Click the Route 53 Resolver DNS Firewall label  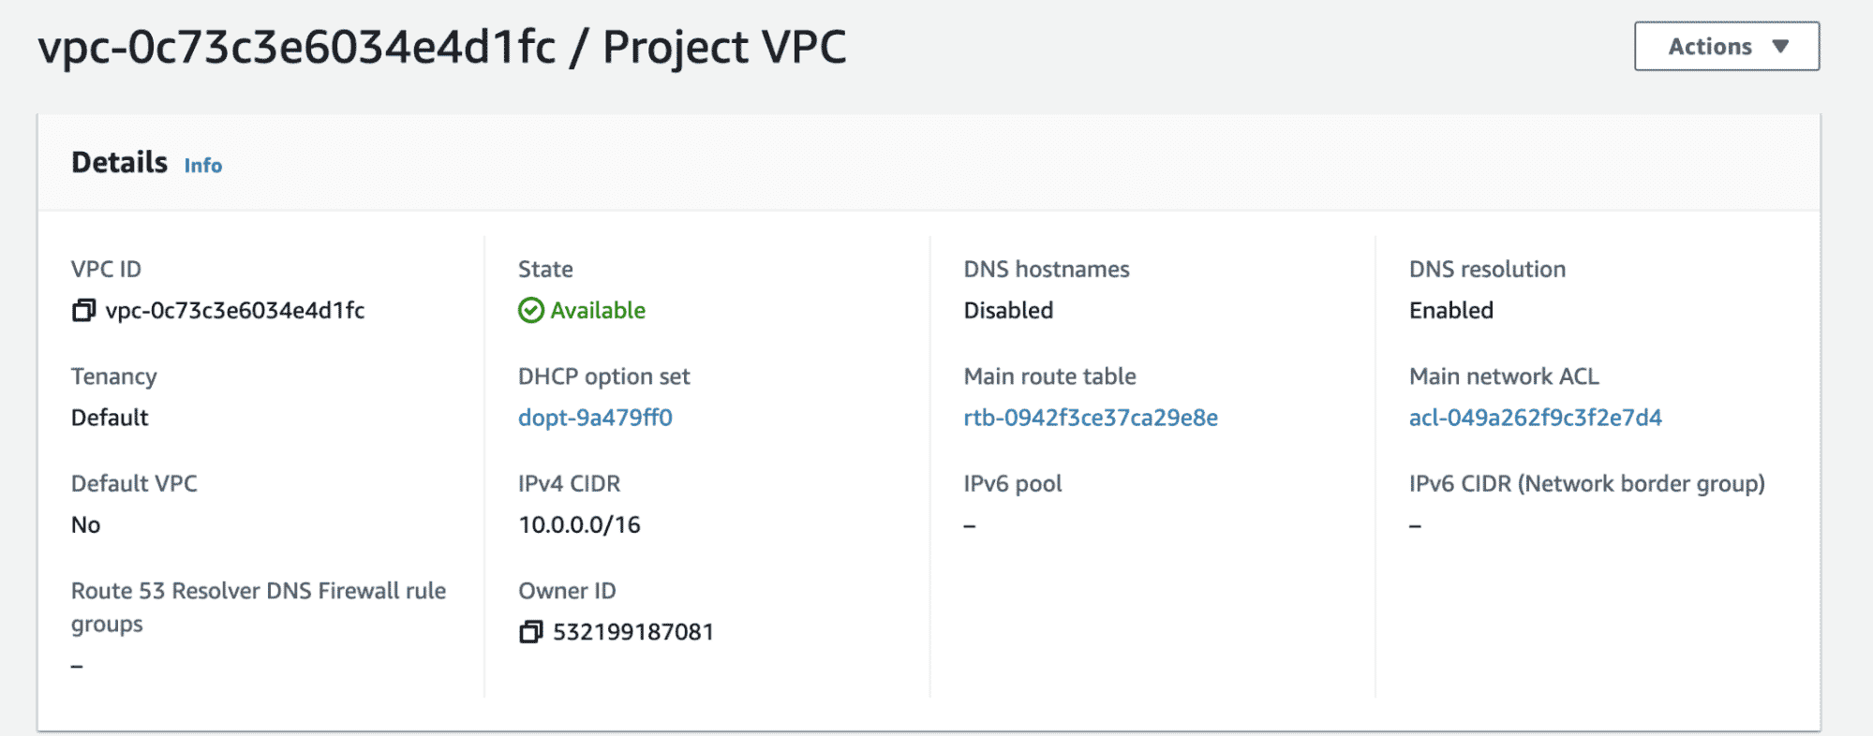tap(259, 591)
